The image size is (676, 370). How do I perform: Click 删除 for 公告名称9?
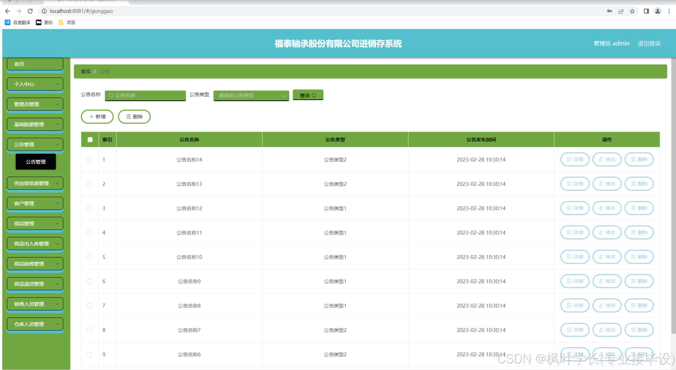pos(639,281)
